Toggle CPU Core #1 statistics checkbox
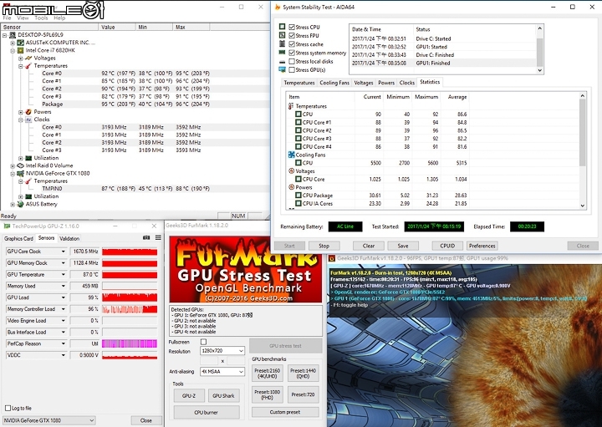The width and height of the screenshot is (602, 427). point(298,122)
